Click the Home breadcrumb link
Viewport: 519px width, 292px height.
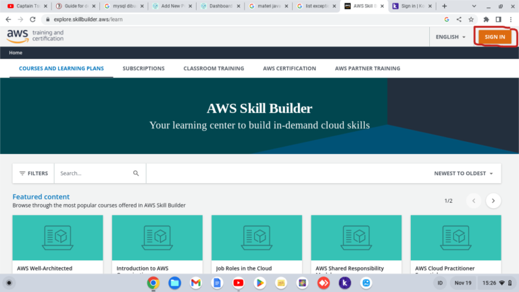coord(16,53)
